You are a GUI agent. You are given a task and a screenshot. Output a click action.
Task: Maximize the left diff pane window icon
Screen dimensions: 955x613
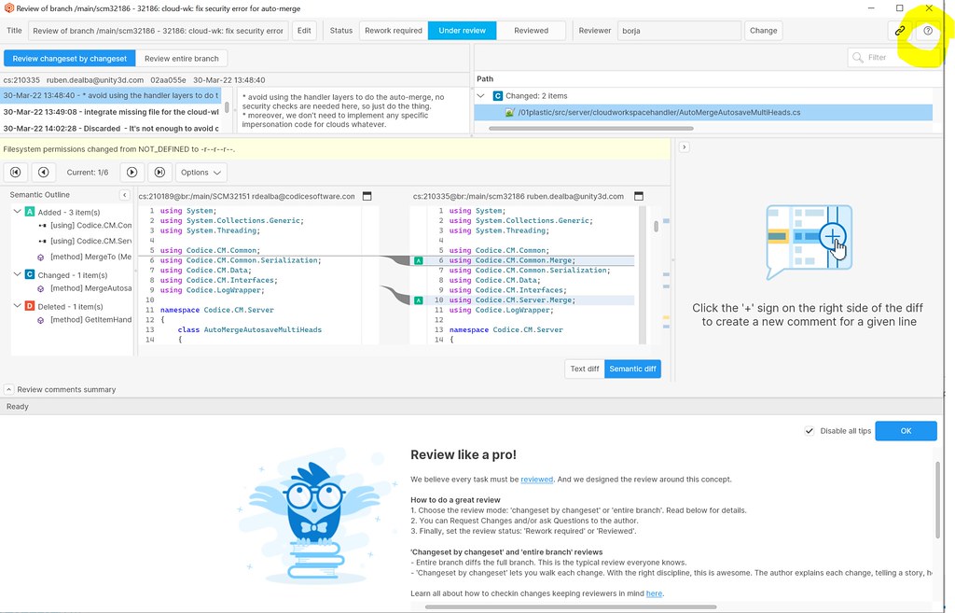(x=367, y=197)
